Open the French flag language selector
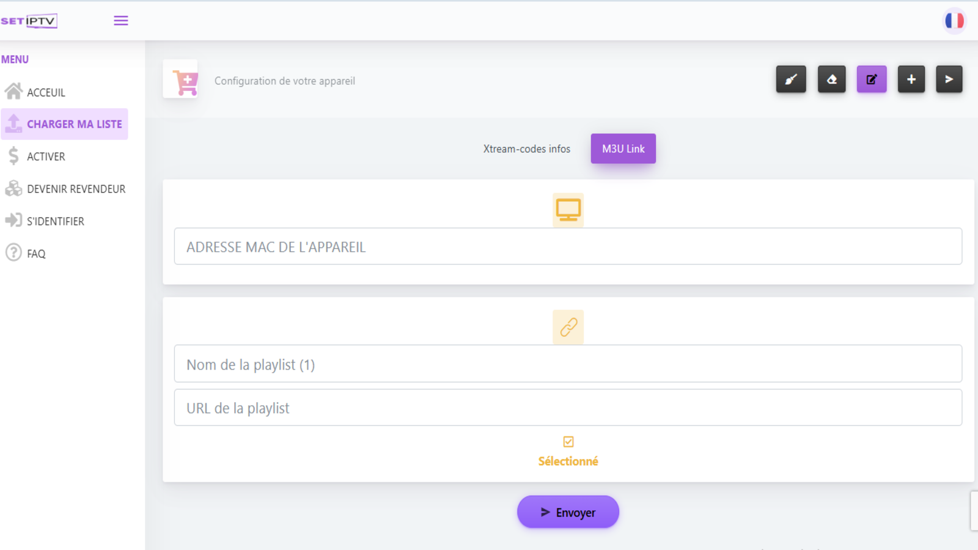The width and height of the screenshot is (978, 550). [954, 21]
